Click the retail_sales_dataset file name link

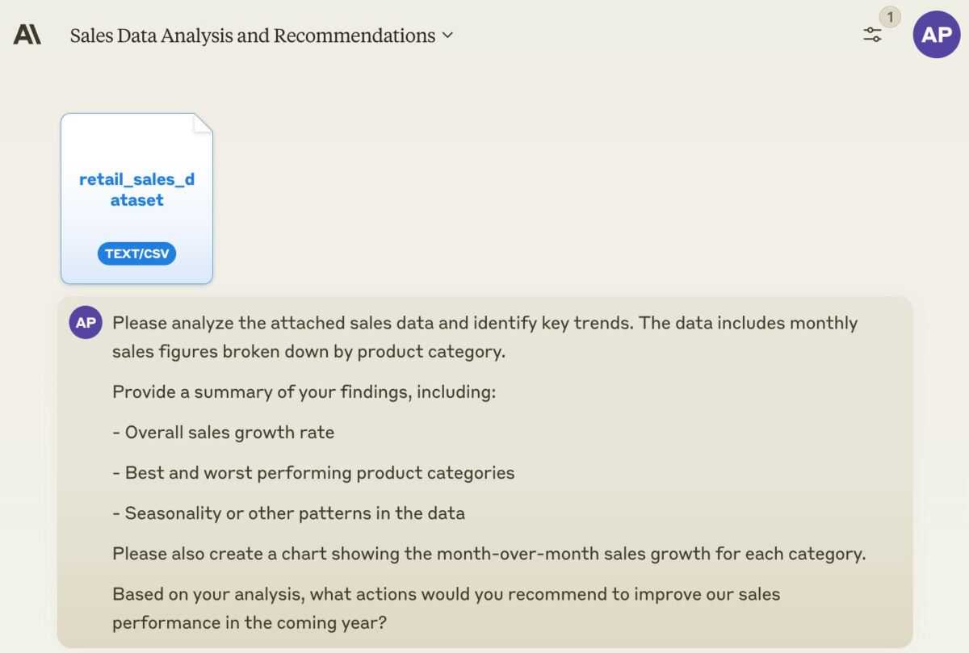136,189
